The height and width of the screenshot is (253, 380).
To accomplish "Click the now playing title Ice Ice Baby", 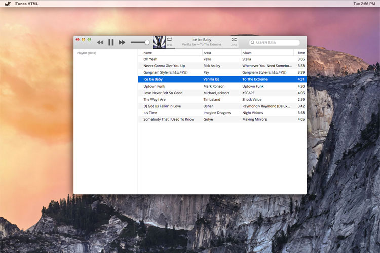I will [x=202, y=40].
